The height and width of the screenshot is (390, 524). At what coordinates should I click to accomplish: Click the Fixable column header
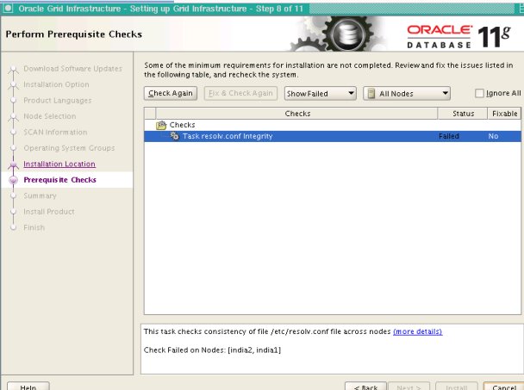click(x=504, y=114)
